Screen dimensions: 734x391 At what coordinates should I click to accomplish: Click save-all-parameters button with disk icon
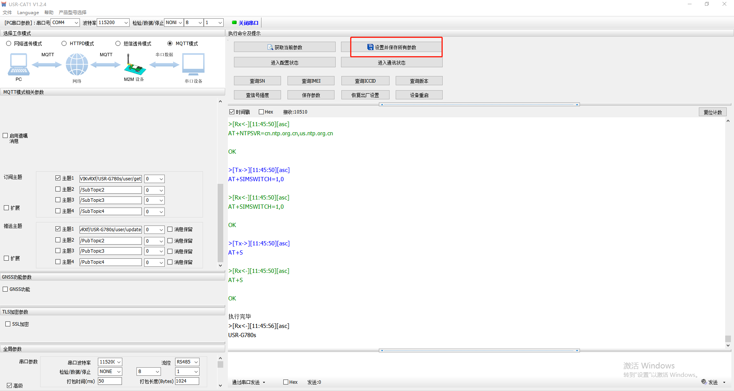pyautogui.click(x=391, y=47)
